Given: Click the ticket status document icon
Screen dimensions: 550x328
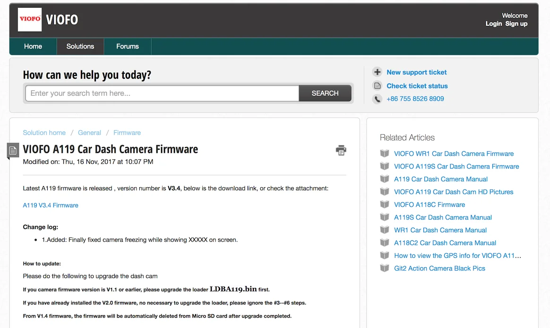Looking at the screenshot, I should tap(377, 86).
